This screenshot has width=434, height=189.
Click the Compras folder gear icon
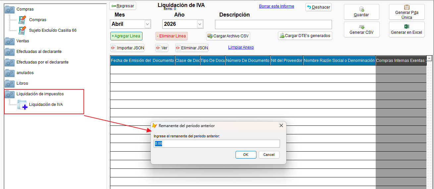coord(10,9)
